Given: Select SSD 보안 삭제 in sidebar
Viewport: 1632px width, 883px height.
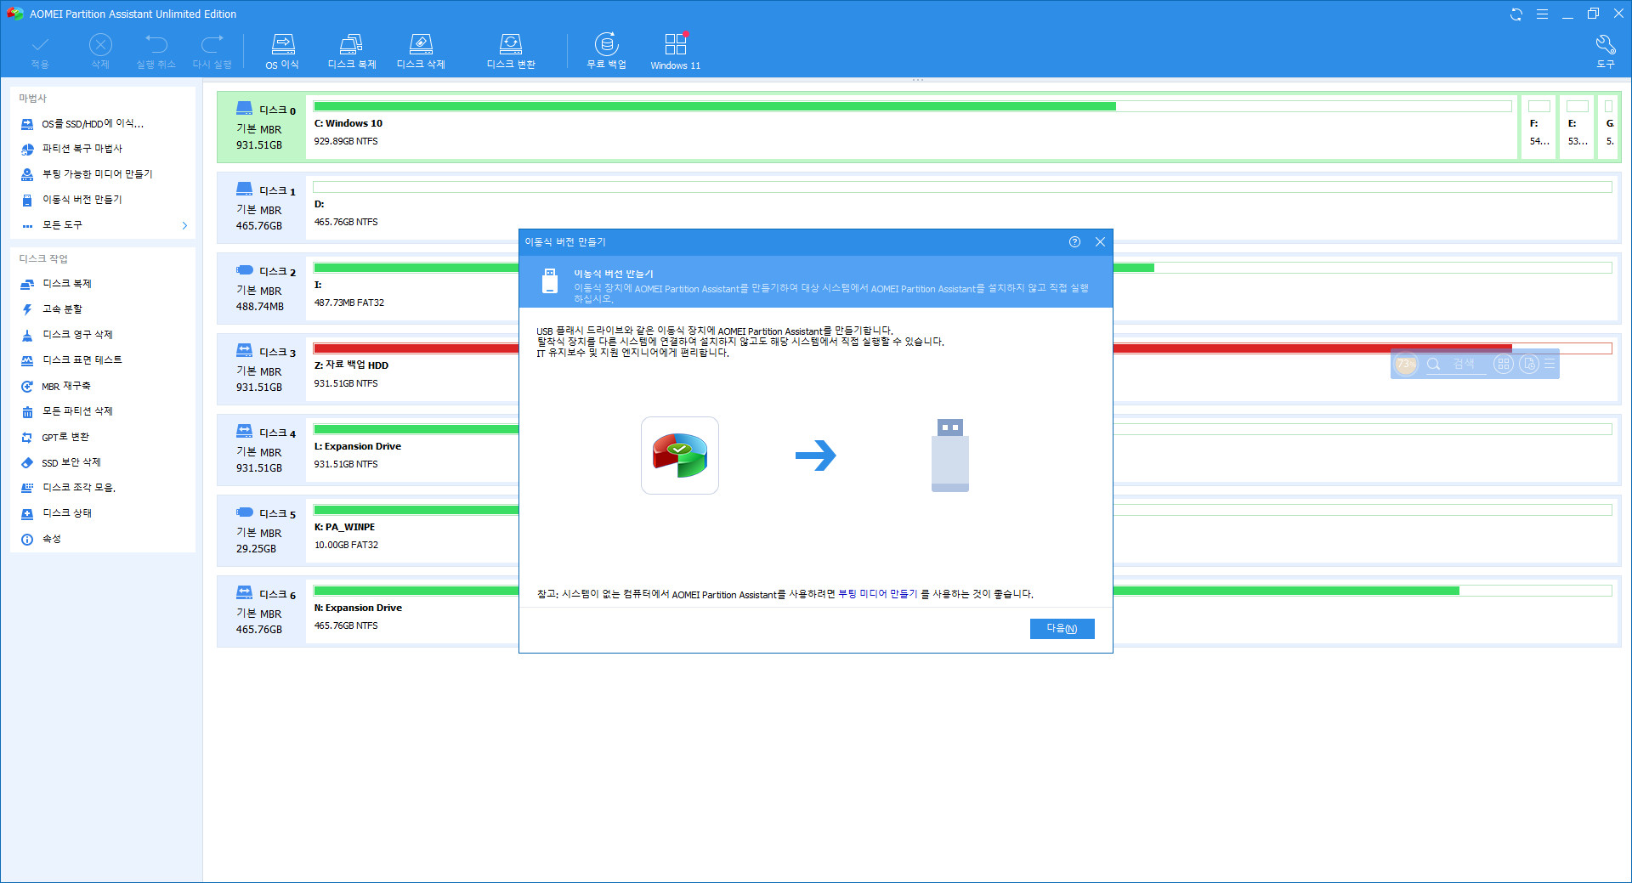Looking at the screenshot, I should click(71, 462).
